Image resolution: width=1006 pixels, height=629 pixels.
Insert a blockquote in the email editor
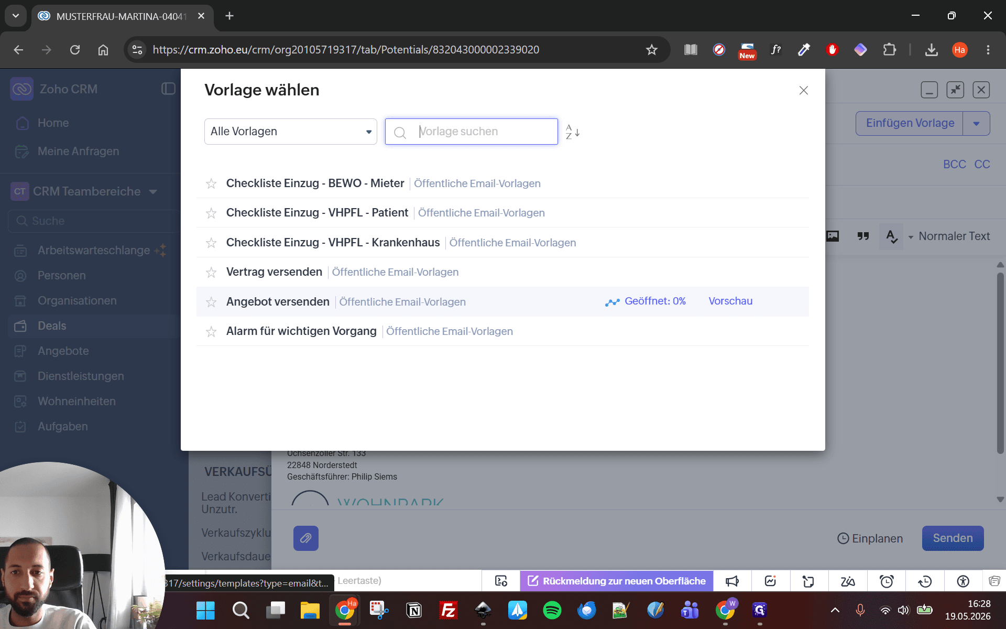coord(863,236)
